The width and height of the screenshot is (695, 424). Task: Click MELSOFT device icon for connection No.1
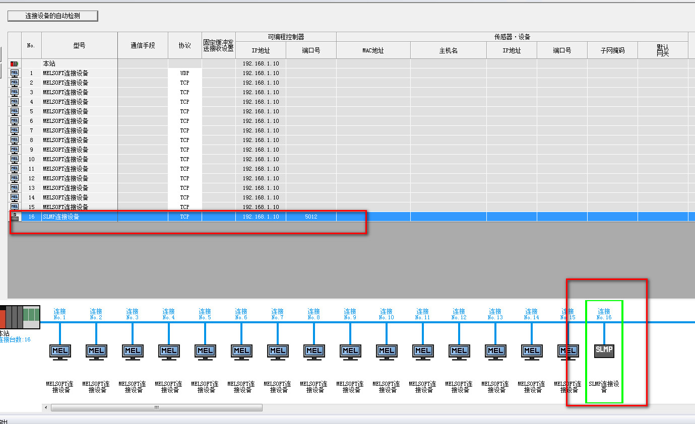point(60,351)
